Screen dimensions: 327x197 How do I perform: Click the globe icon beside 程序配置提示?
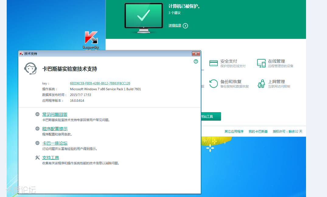pyautogui.click(x=37, y=129)
